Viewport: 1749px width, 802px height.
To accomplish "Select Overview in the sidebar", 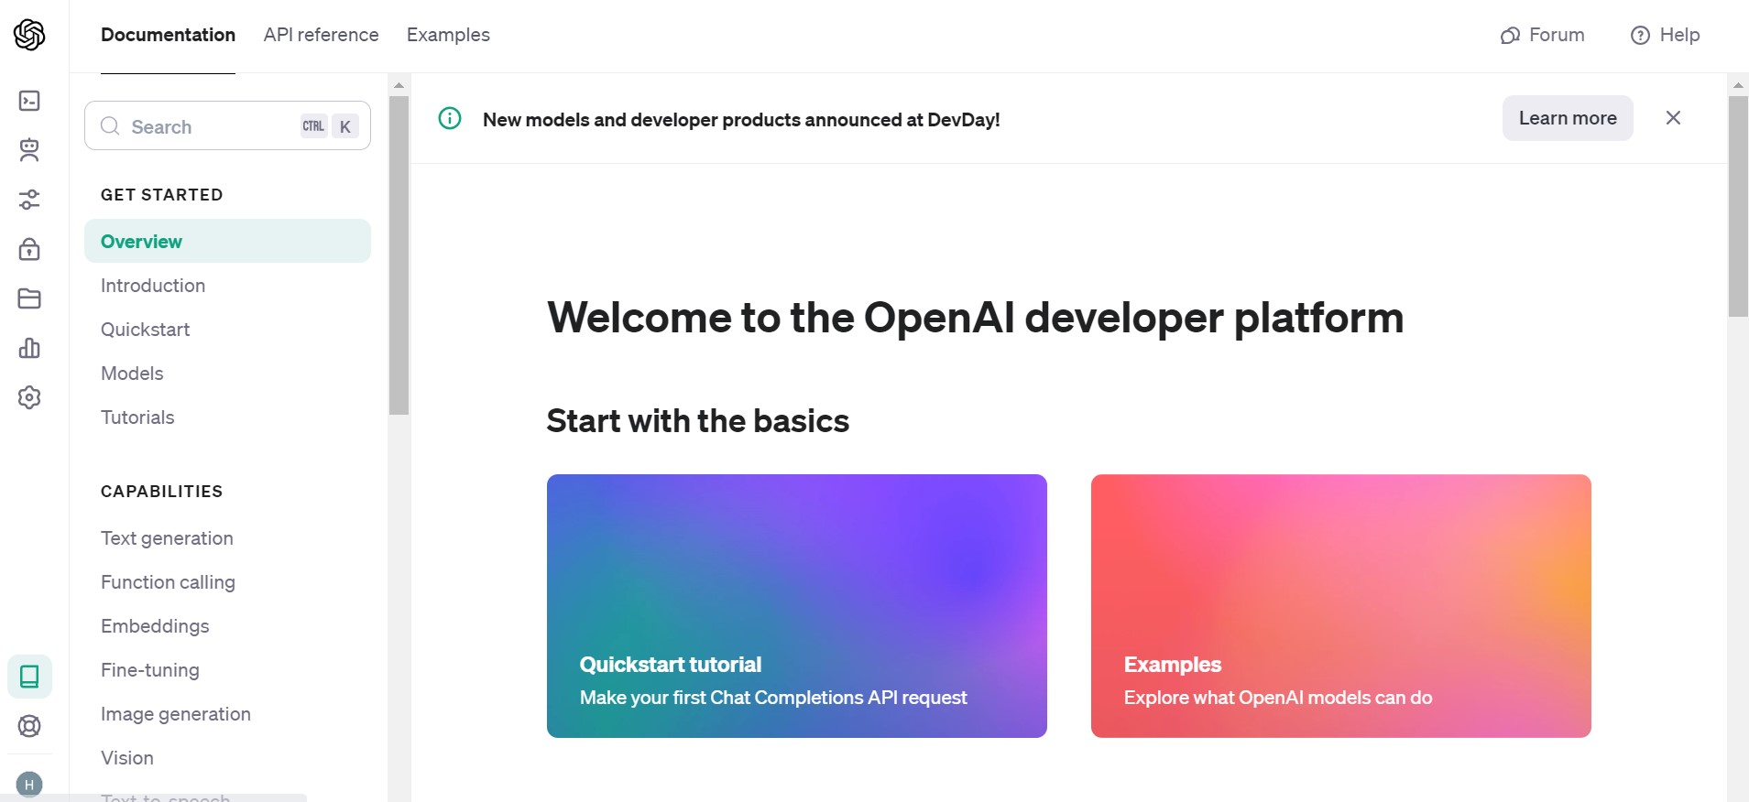I will pyautogui.click(x=227, y=241).
